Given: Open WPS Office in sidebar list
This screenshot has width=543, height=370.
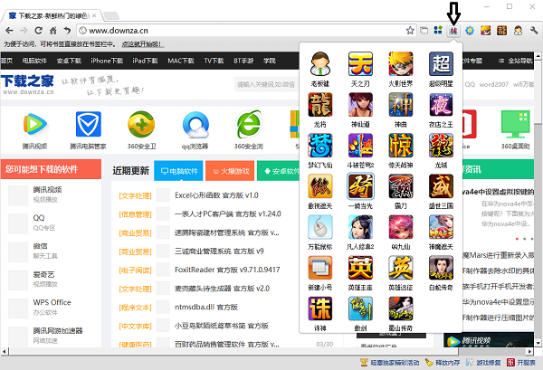Looking at the screenshot, I should [x=52, y=302].
